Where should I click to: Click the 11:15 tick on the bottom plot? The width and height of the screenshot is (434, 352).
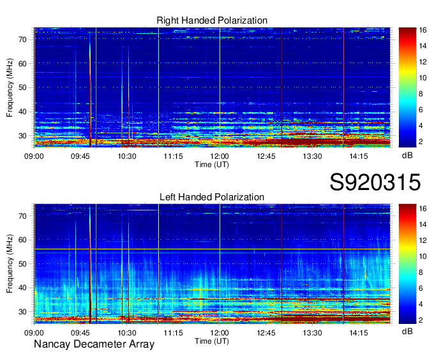point(173,333)
